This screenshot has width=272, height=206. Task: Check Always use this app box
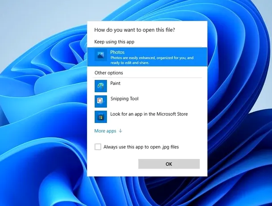click(x=98, y=147)
